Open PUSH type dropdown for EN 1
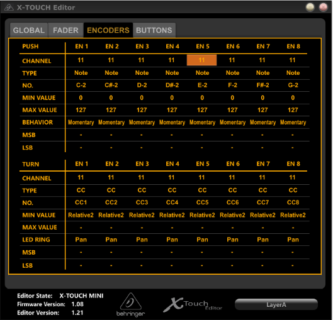This screenshot has width=333, height=320. 81,73
